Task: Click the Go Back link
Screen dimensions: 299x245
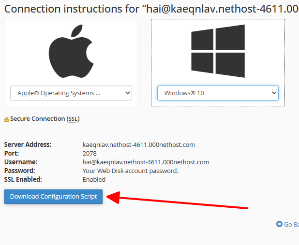Action: tap(287, 224)
